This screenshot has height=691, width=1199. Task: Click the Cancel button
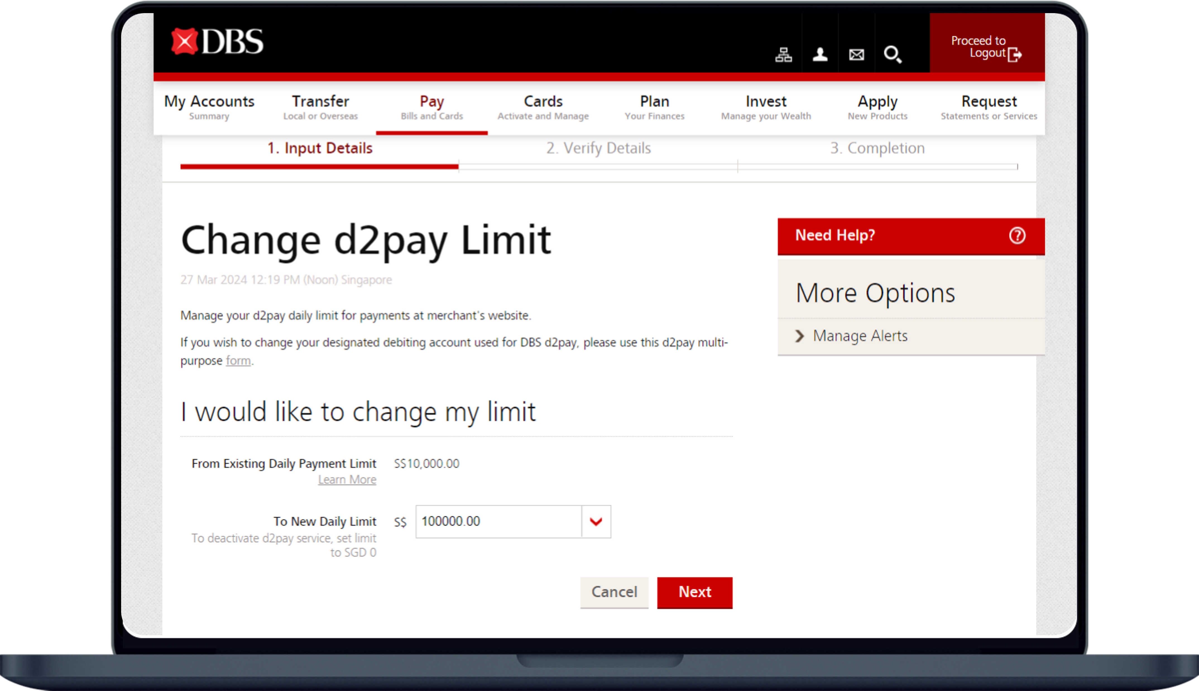614,592
